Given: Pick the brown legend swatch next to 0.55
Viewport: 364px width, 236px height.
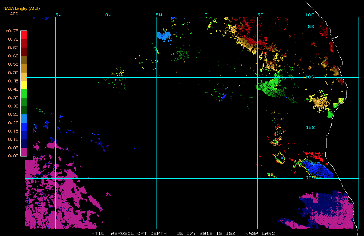Looking at the screenshot, I should point(24,60).
